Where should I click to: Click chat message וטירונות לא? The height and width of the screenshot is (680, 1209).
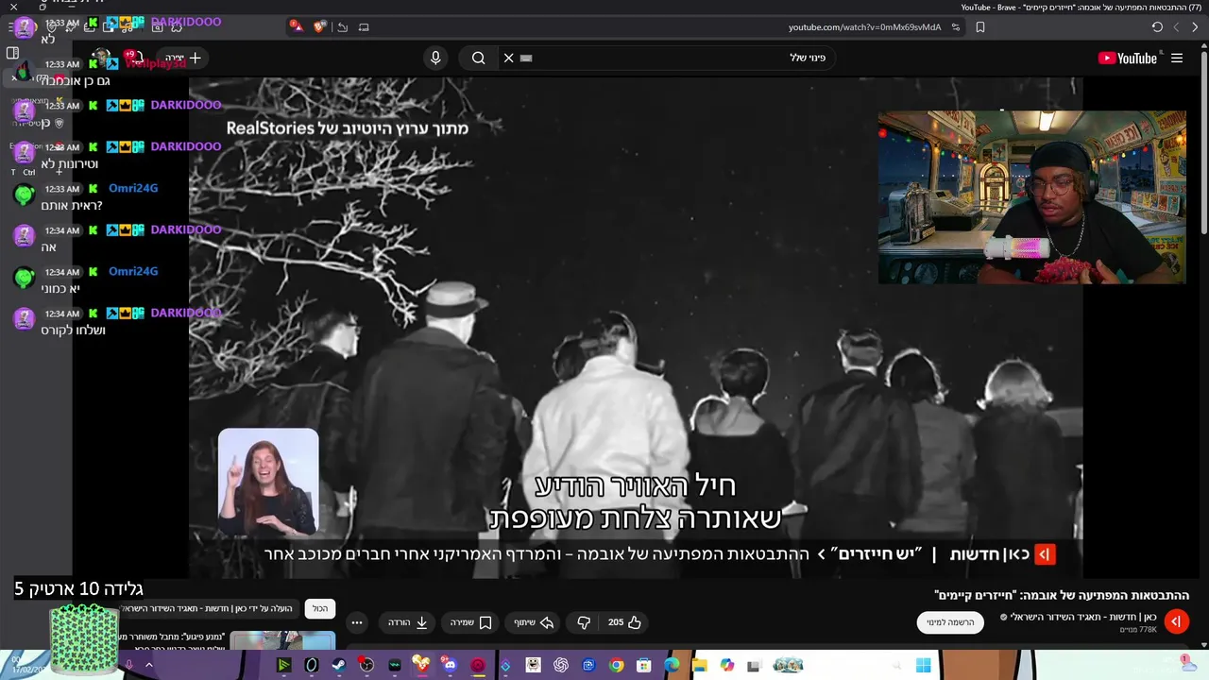[70, 164]
